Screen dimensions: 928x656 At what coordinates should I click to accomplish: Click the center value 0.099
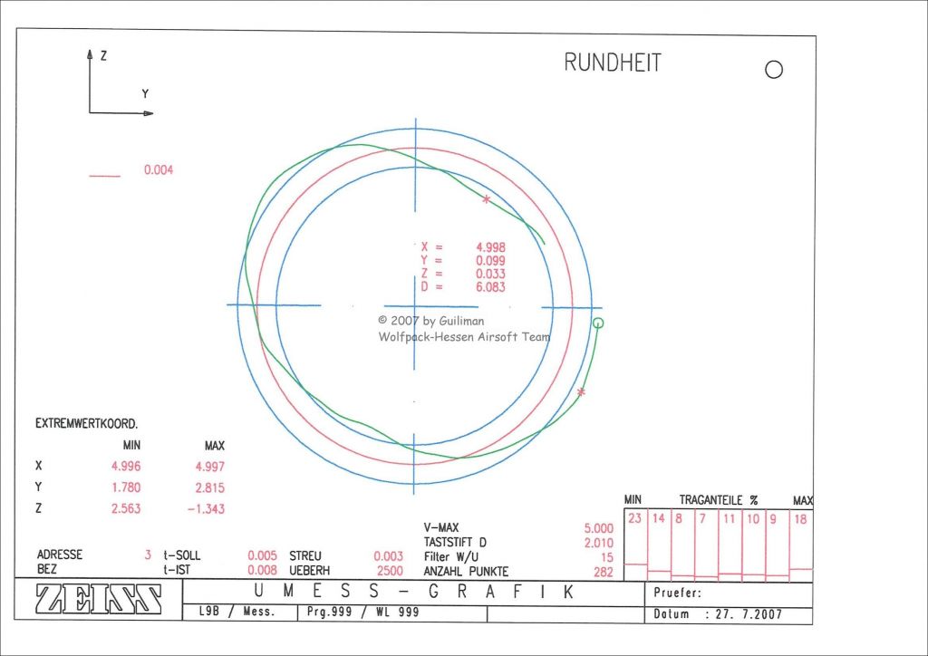[490, 261]
